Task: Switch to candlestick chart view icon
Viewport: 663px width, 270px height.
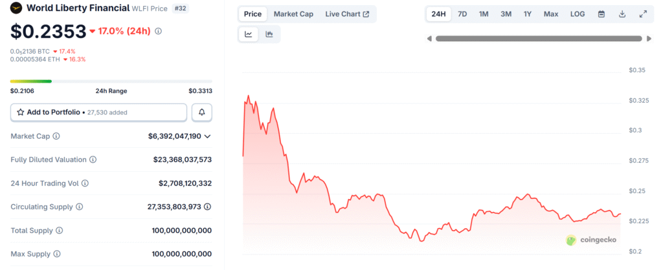Action: click(x=269, y=35)
